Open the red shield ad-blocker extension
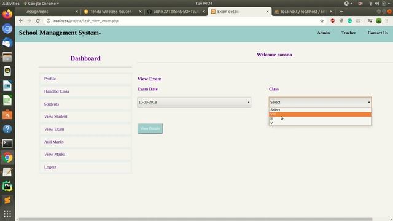The width and height of the screenshot is (393, 221). pos(333,21)
